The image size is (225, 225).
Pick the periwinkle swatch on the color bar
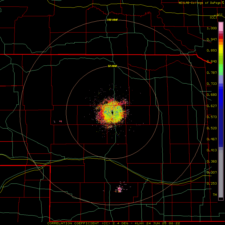(221, 79)
